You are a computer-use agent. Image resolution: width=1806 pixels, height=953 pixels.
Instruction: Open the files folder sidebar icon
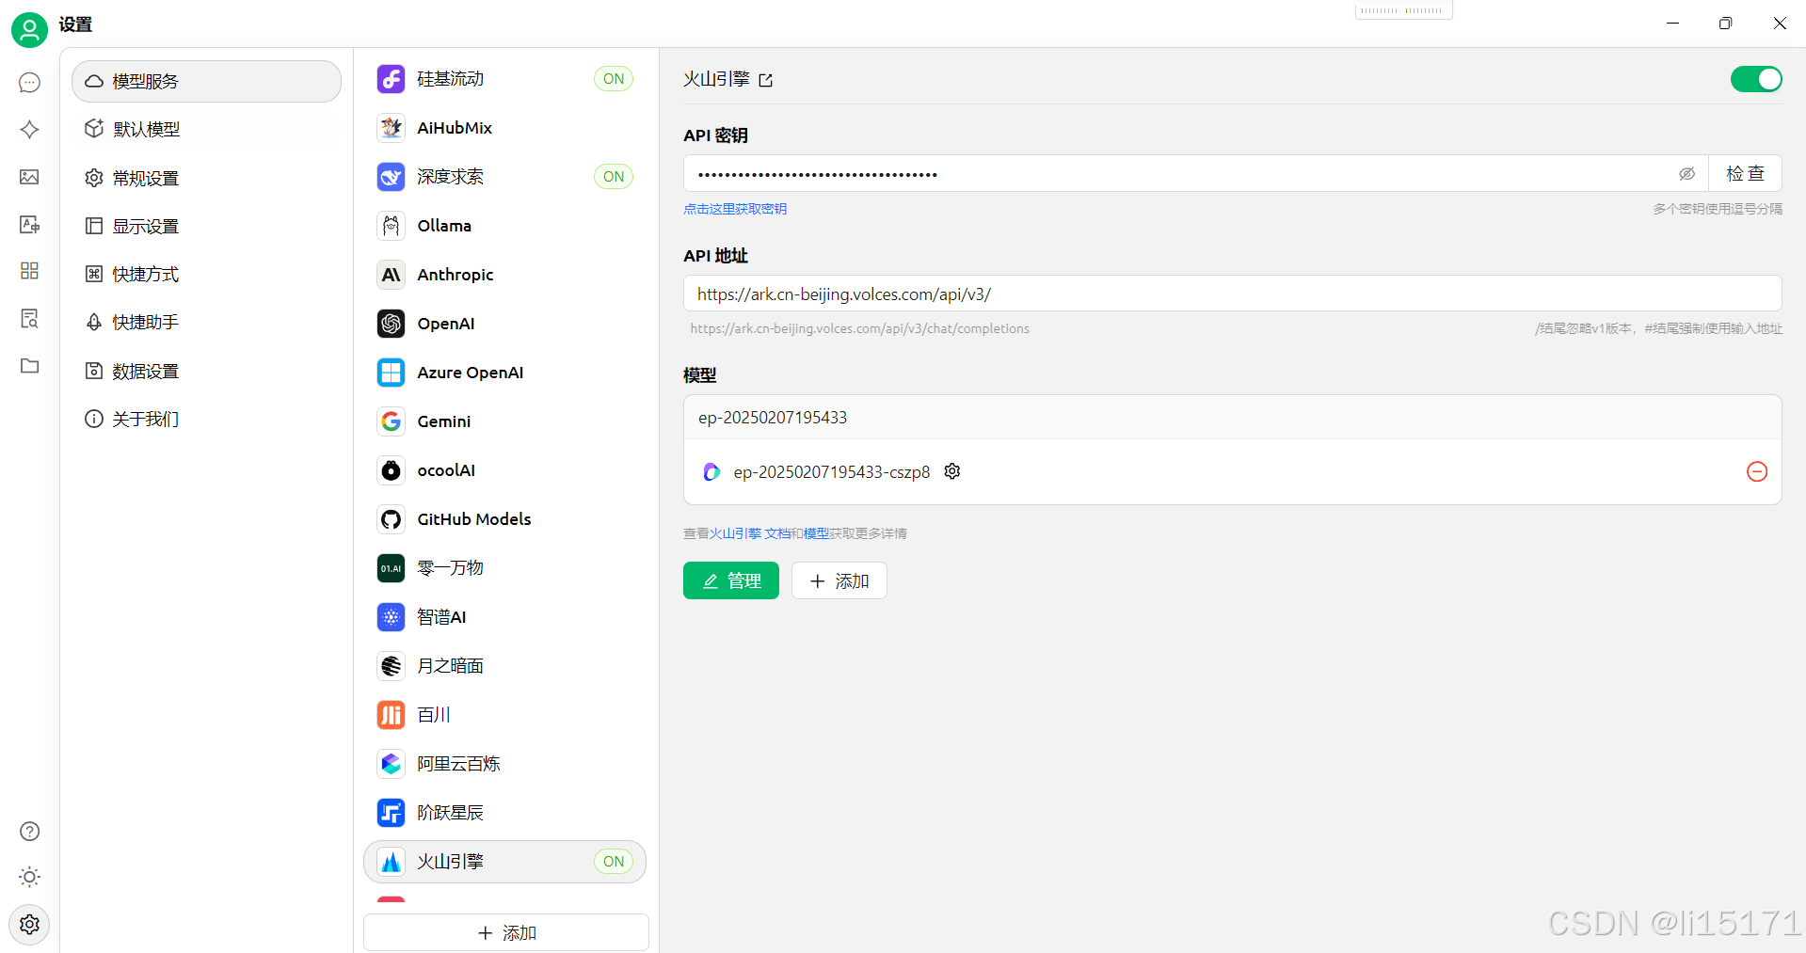point(29,365)
